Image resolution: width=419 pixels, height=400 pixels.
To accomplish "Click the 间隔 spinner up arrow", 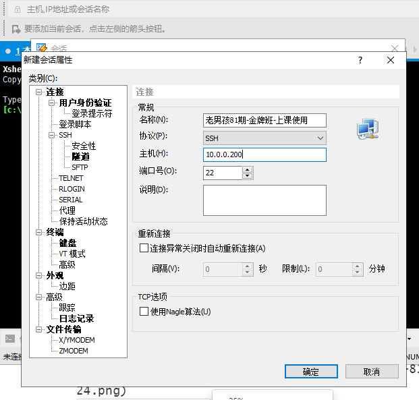I will 248,266.
